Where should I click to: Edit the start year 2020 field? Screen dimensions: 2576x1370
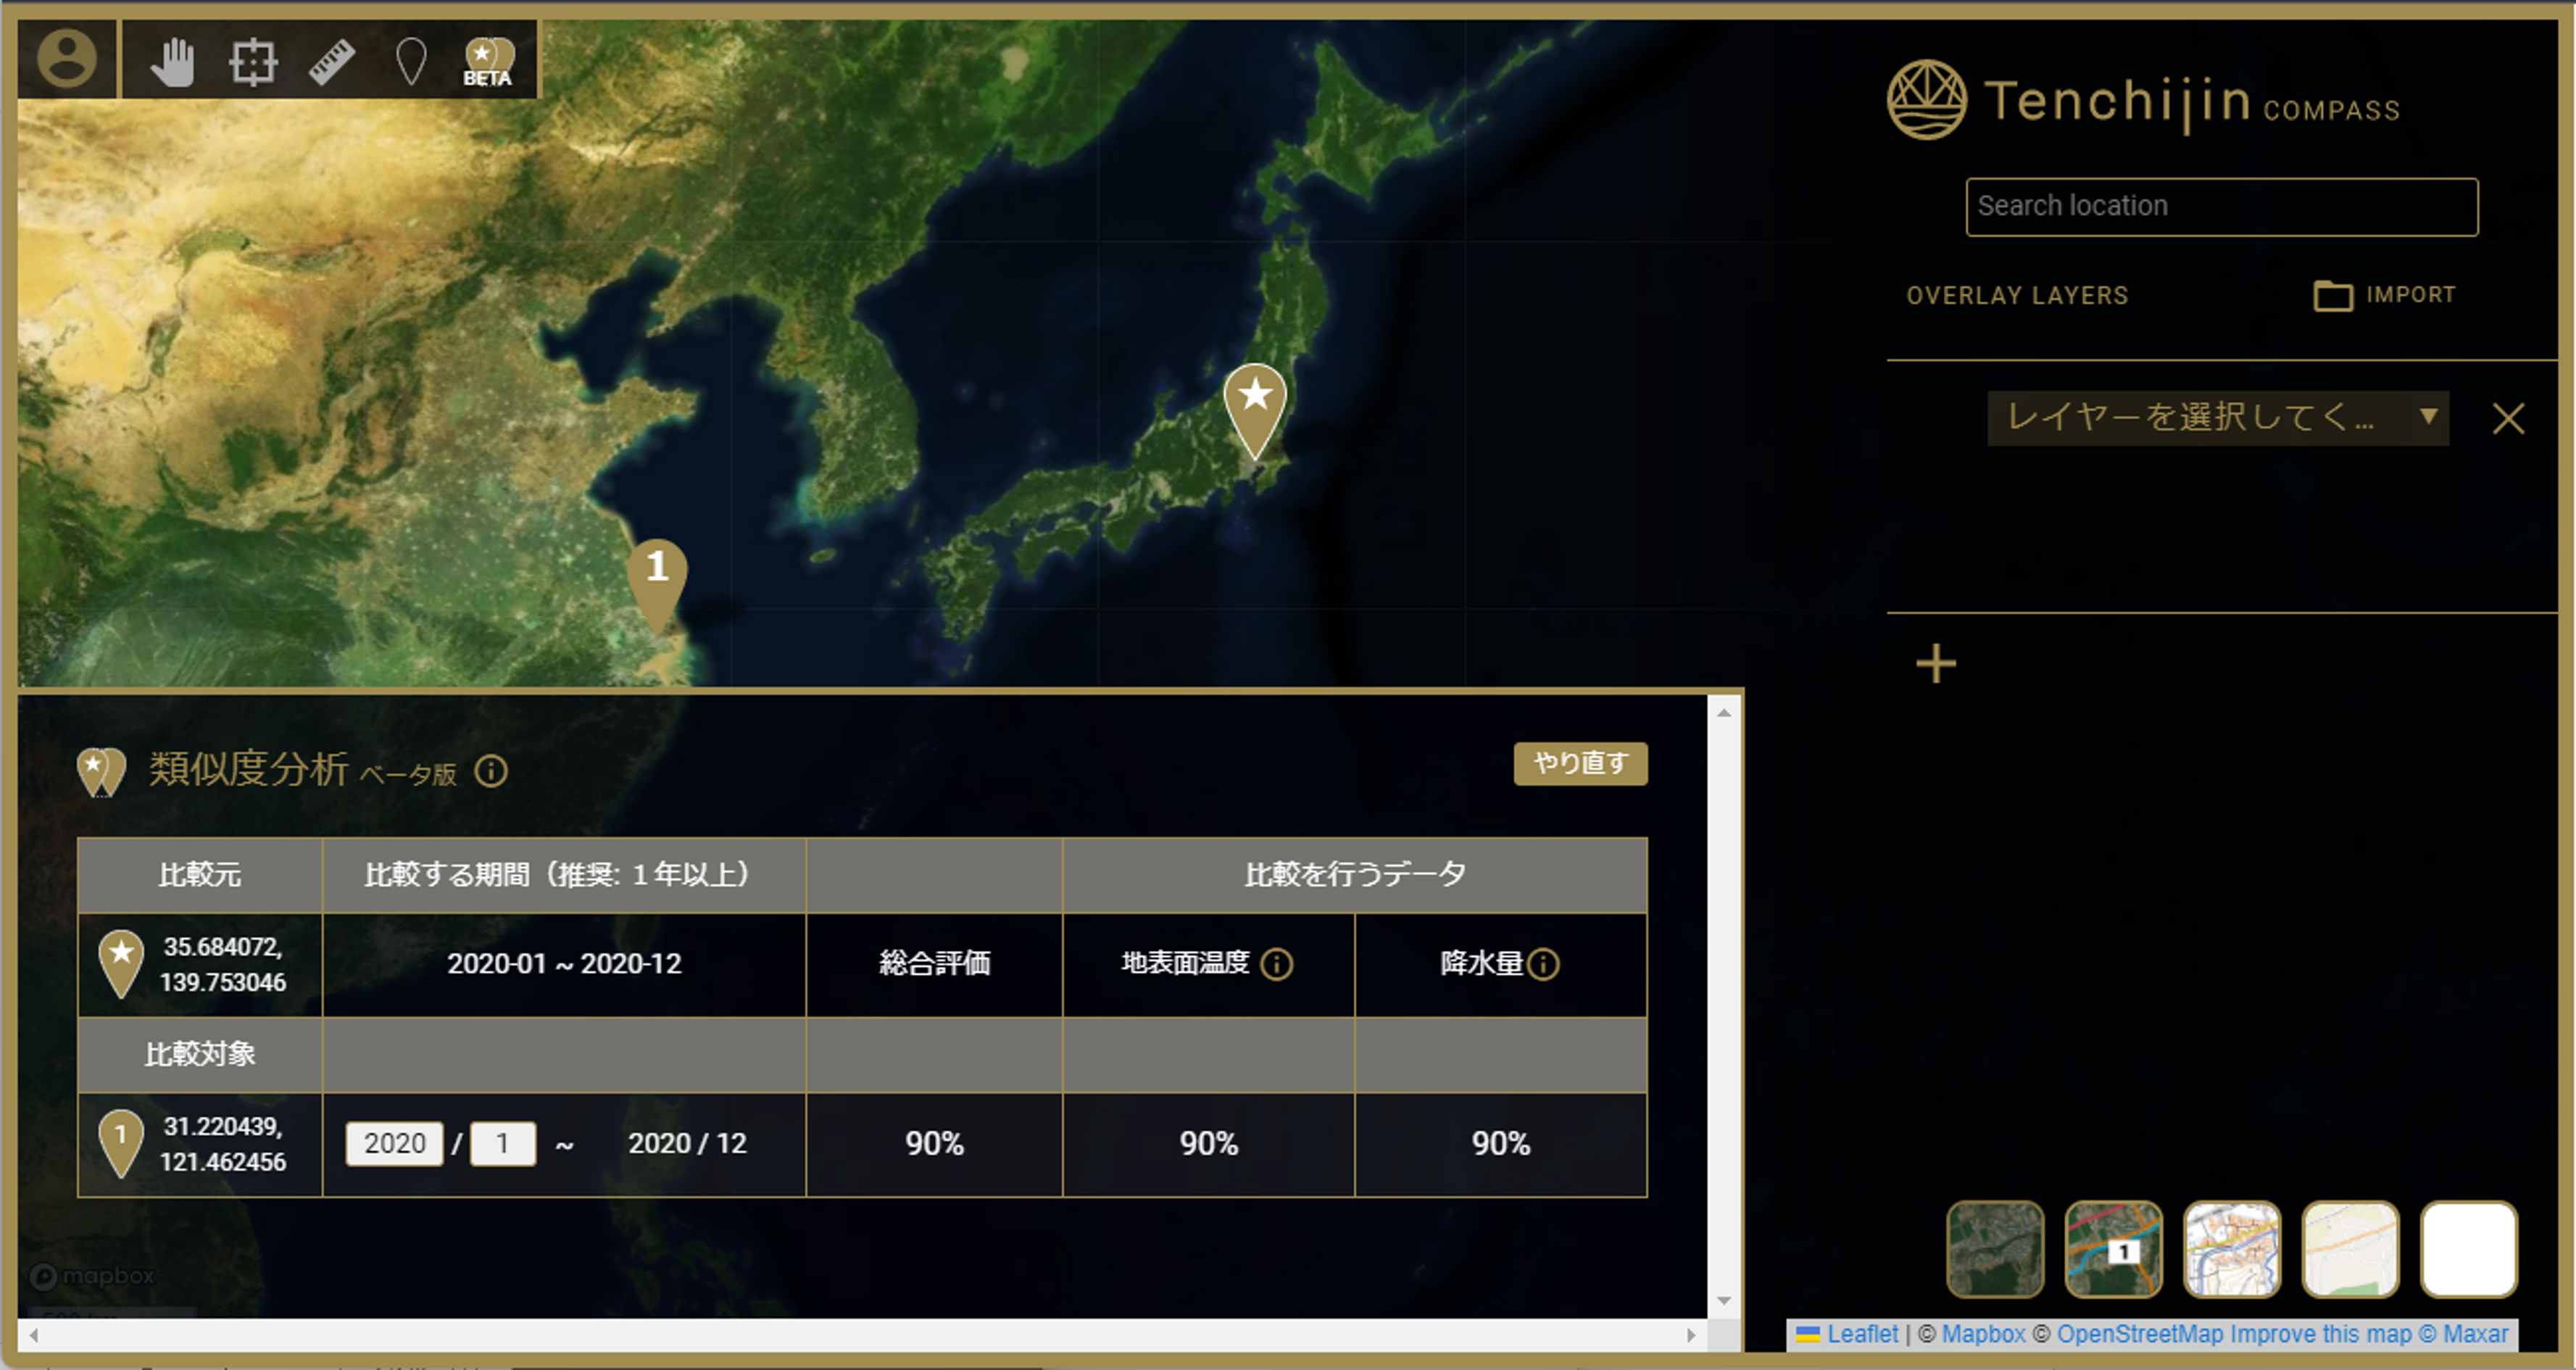(394, 1143)
